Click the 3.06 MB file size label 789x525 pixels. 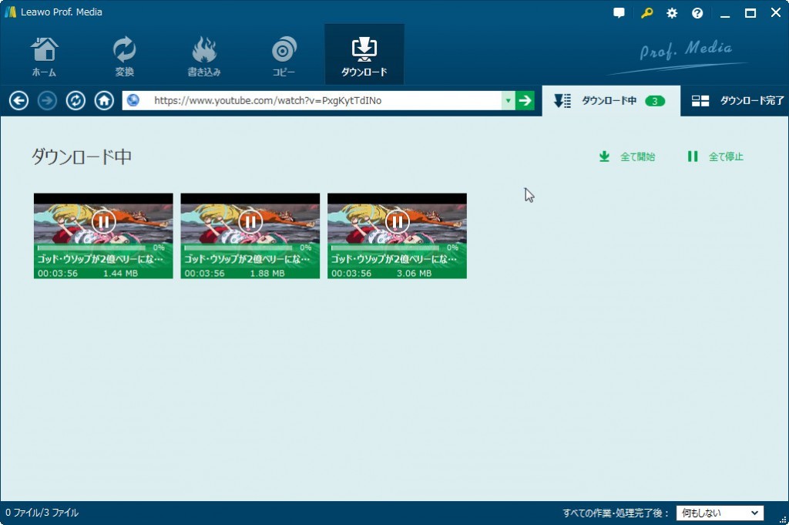414,274
